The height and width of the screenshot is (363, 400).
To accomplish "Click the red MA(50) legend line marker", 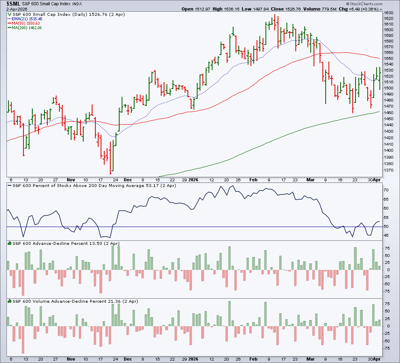I will coord(9,23).
